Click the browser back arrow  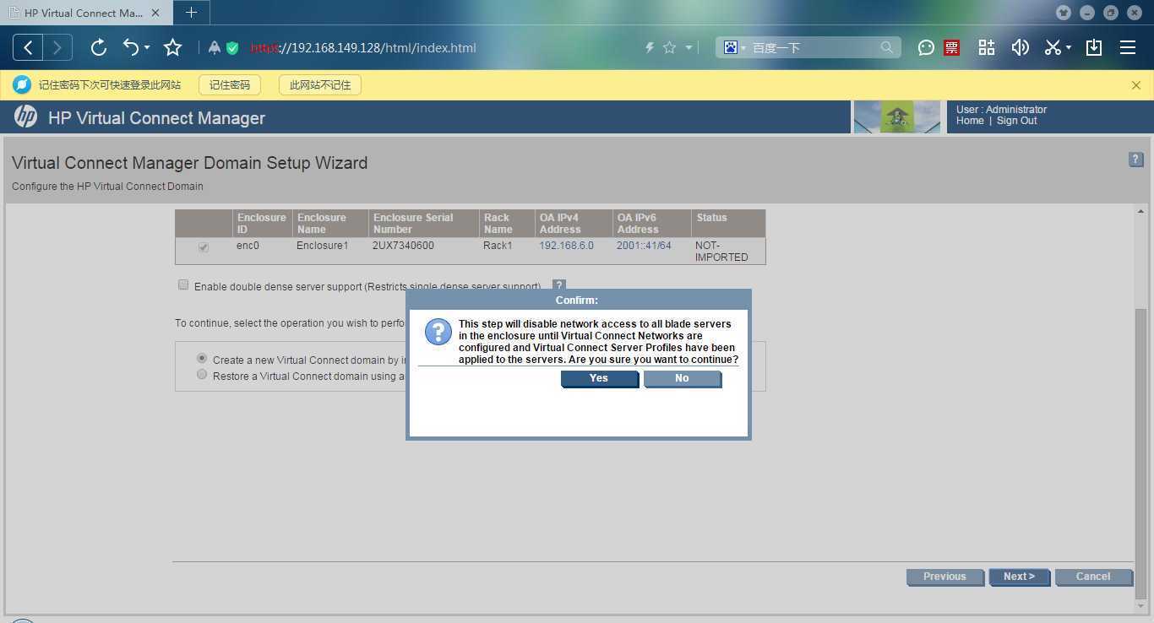(x=28, y=48)
